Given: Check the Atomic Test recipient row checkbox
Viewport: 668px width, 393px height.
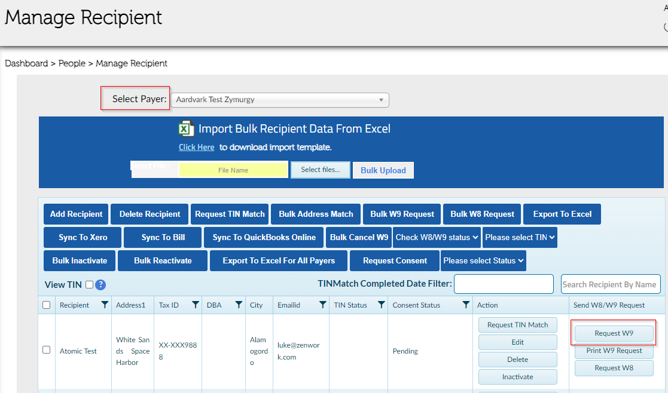Looking at the screenshot, I should coord(47,350).
